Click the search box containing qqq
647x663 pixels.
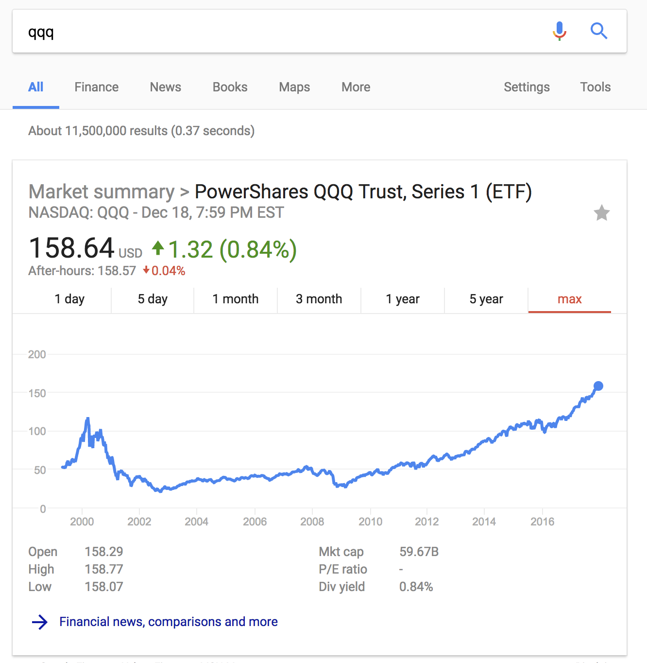tap(282, 31)
